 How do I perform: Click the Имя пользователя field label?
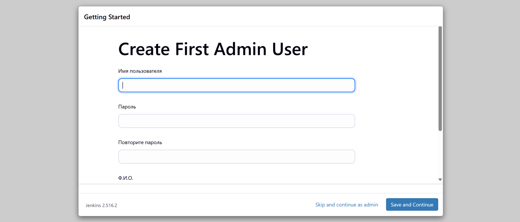(140, 71)
